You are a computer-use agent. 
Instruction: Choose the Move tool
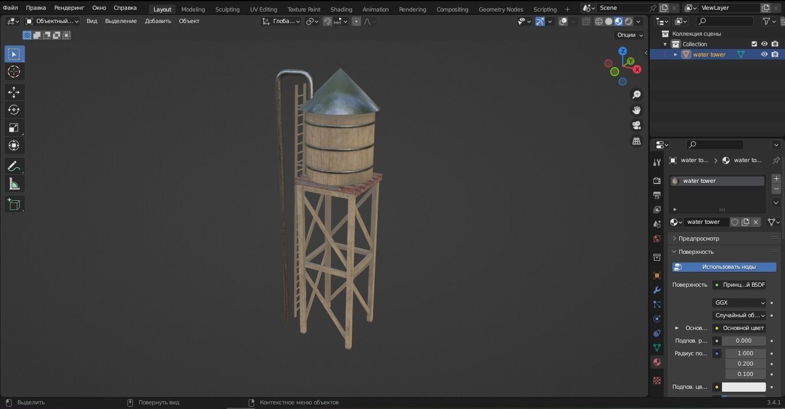14,92
